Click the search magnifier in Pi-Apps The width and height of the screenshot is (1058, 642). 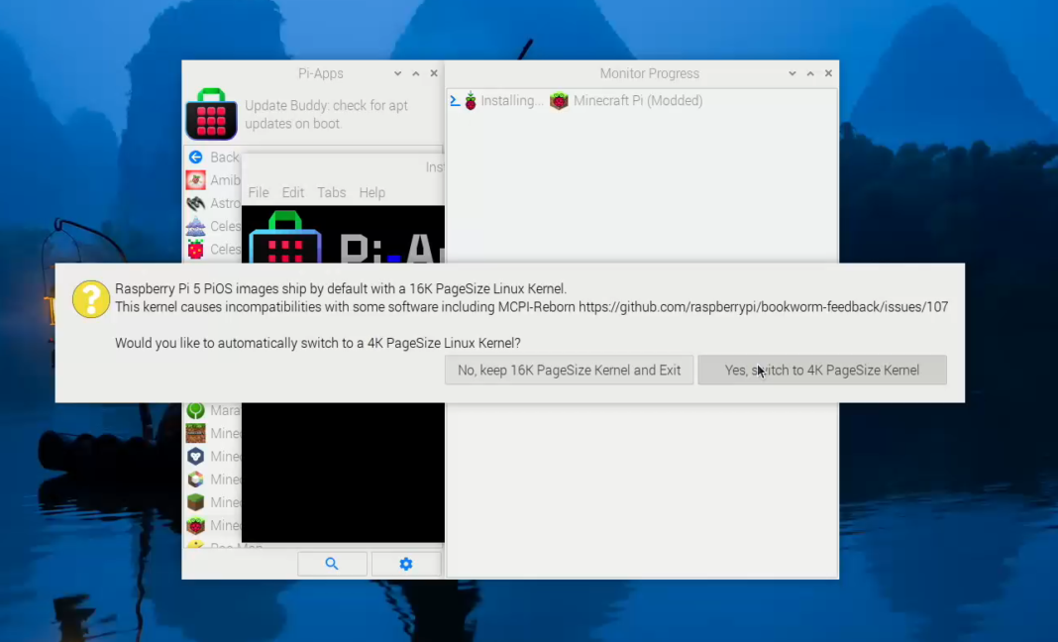click(332, 563)
